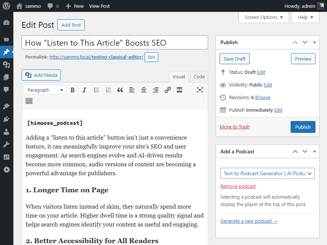Screen dimensions: 327x245
Task: Switch to the Code editor tab
Action: click(198, 76)
